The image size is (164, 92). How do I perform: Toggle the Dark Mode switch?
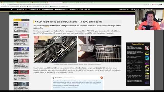coord(152,9)
